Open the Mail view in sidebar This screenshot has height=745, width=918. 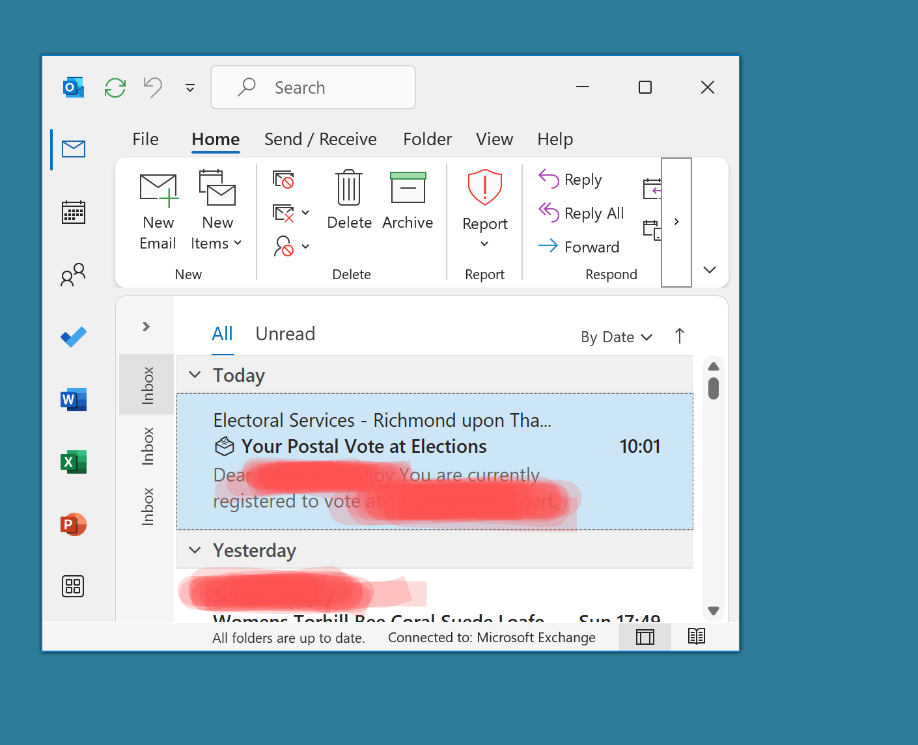[74, 149]
